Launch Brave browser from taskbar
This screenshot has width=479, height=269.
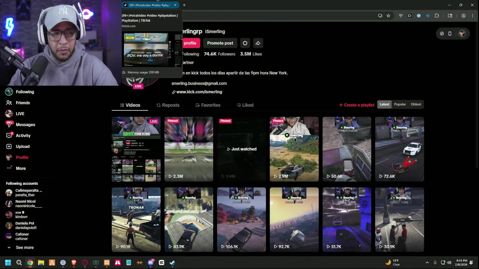click(x=74, y=263)
